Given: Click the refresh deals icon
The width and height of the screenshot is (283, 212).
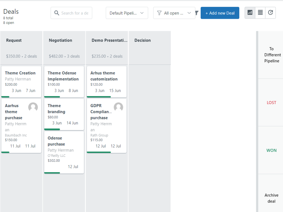Looking at the screenshot, I should (x=270, y=13).
